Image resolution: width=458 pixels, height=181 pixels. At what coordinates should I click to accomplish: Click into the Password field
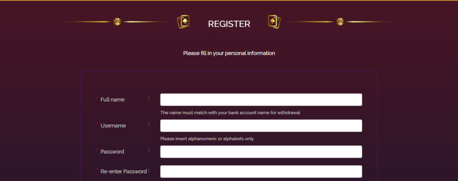pyautogui.click(x=261, y=152)
